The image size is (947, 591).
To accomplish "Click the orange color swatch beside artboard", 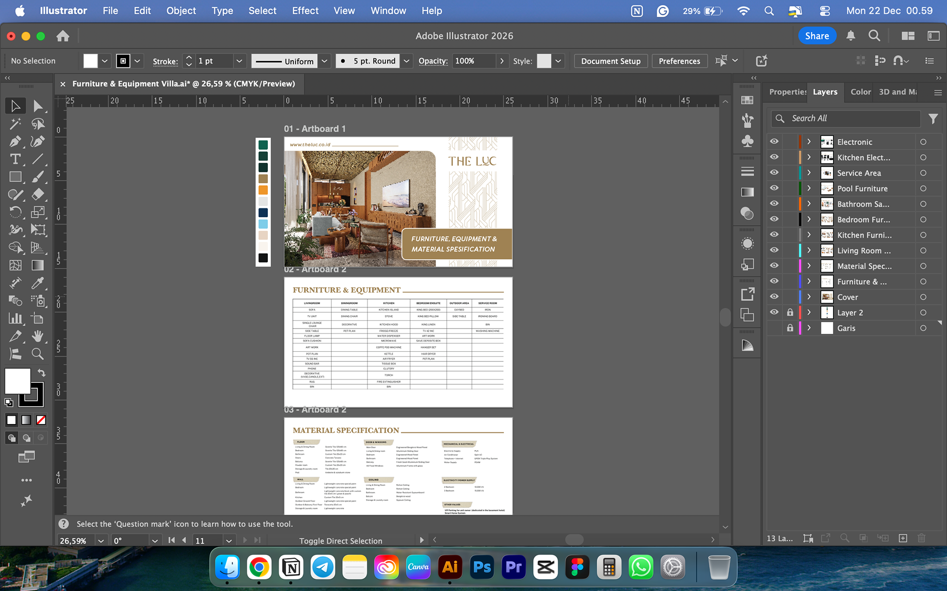I will click(x=263, y=190).
